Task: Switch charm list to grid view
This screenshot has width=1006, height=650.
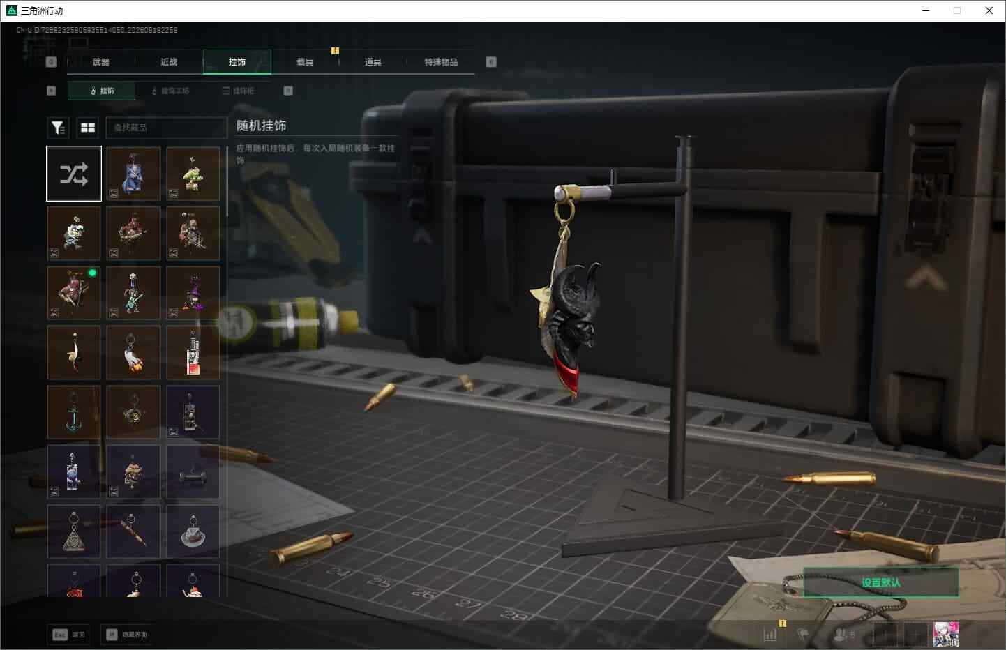Action: 88,128
